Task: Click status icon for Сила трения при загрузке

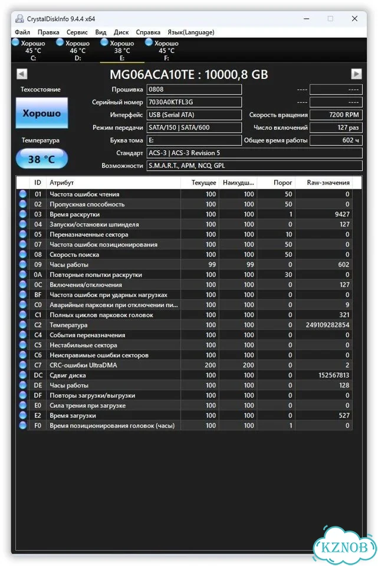Action: tap(23, 406)
